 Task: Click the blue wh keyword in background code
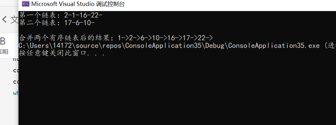pyautogui.click(x=16, y=93)
